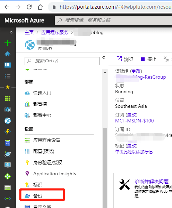Click the 主页 breadcrumb link
Image resolution: width=172 pixels, height=208 pixels.
point(29,32)
